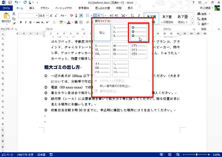Toggle Underline formatting

coord(30,22)
